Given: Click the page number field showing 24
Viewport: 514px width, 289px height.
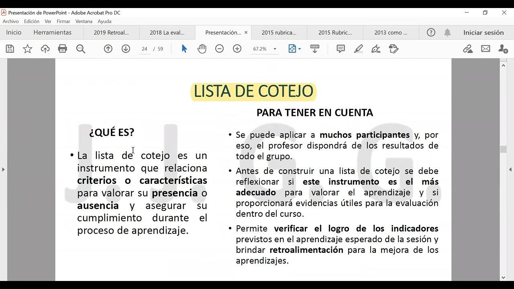Looking at the screenshot, I should pyautogui.click(x=144, y=49).
